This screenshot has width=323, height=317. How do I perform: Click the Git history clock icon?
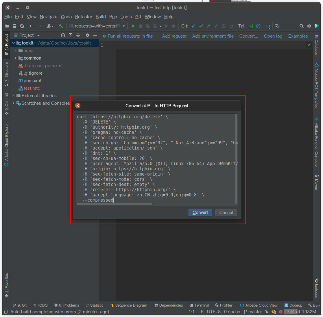pos(224,26)
